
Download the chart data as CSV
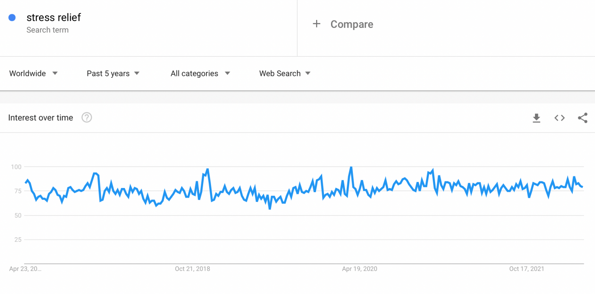536,118
